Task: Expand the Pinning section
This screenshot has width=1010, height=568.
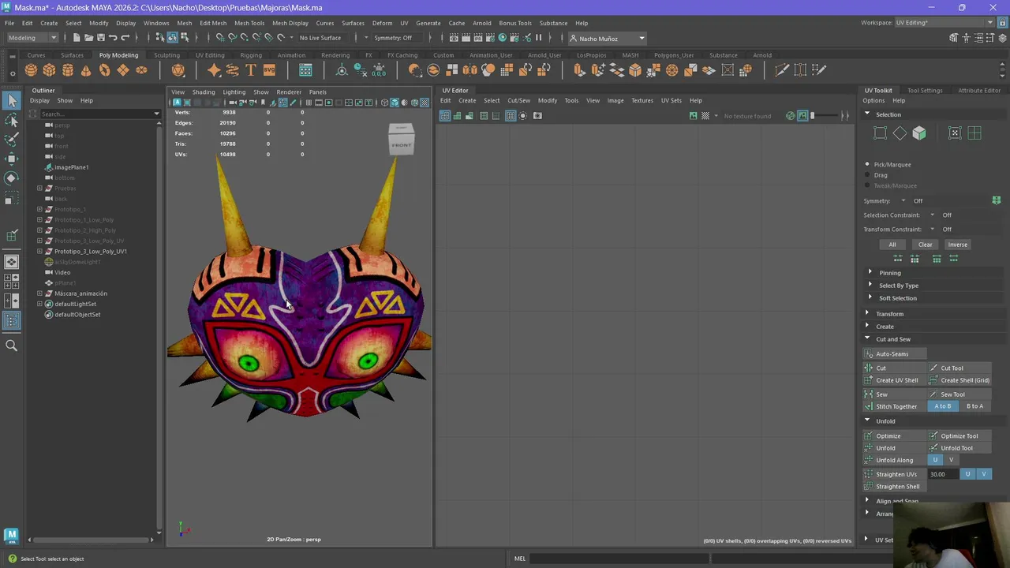Action: tap(870, 273)
